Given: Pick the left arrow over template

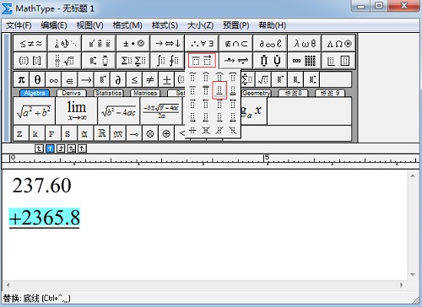Looking at the screenshot, I should 206,104.
